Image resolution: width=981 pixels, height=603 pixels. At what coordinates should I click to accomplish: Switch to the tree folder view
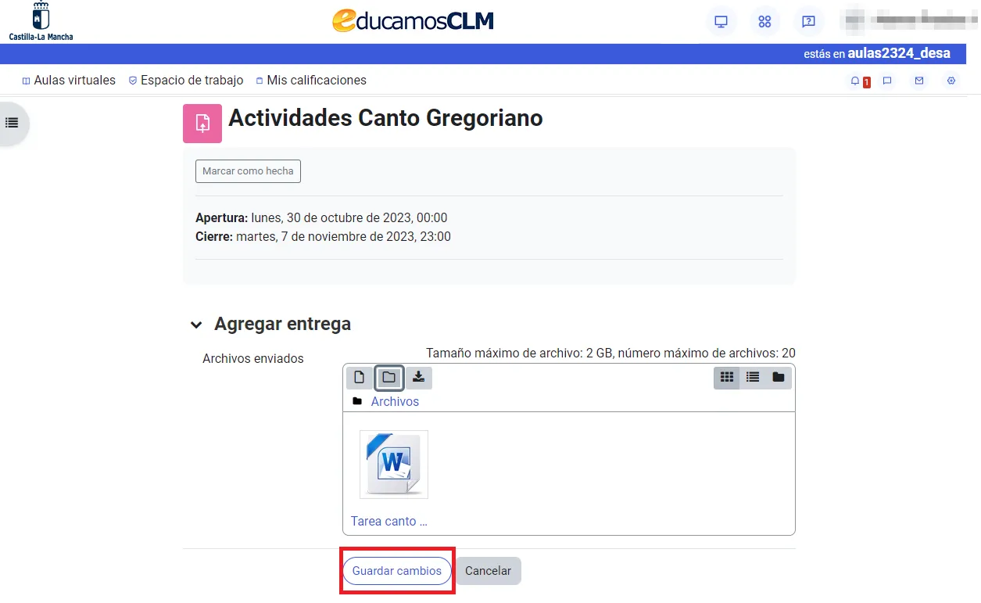(778, 377)
